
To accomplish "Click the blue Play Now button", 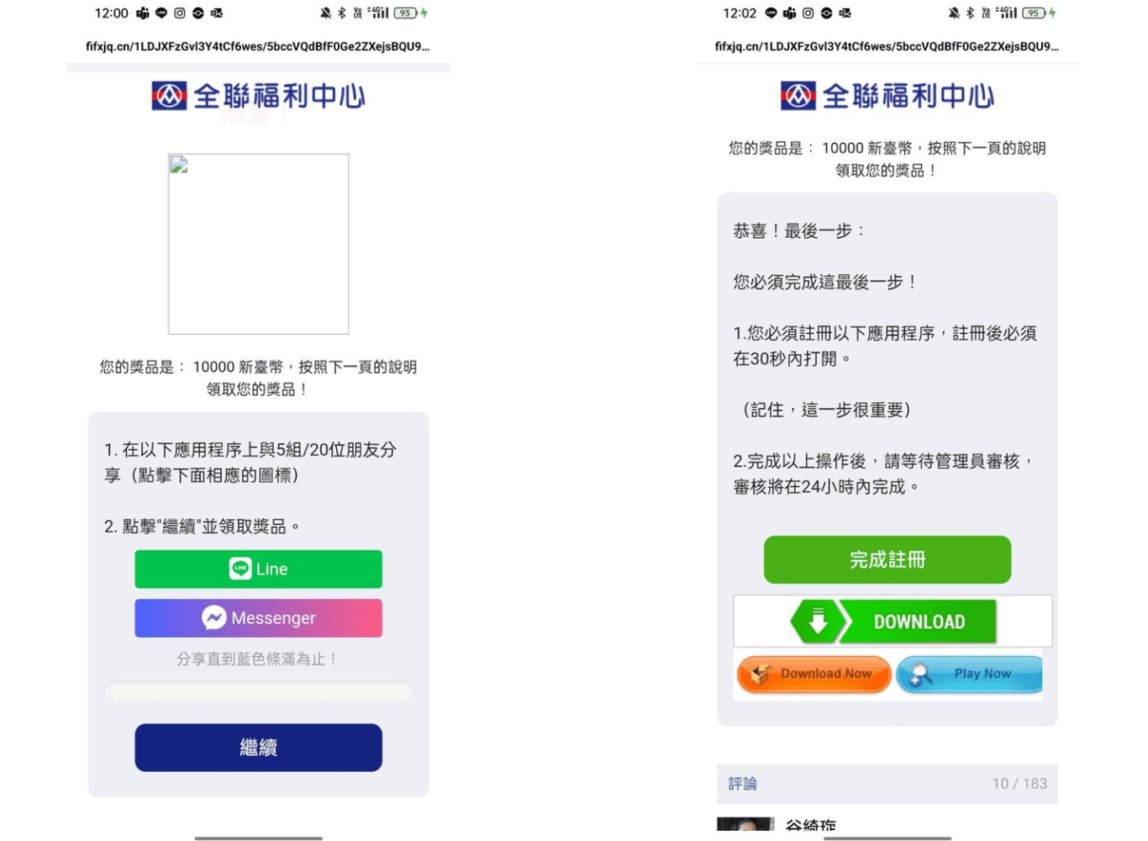I will (x=969, y=674).
